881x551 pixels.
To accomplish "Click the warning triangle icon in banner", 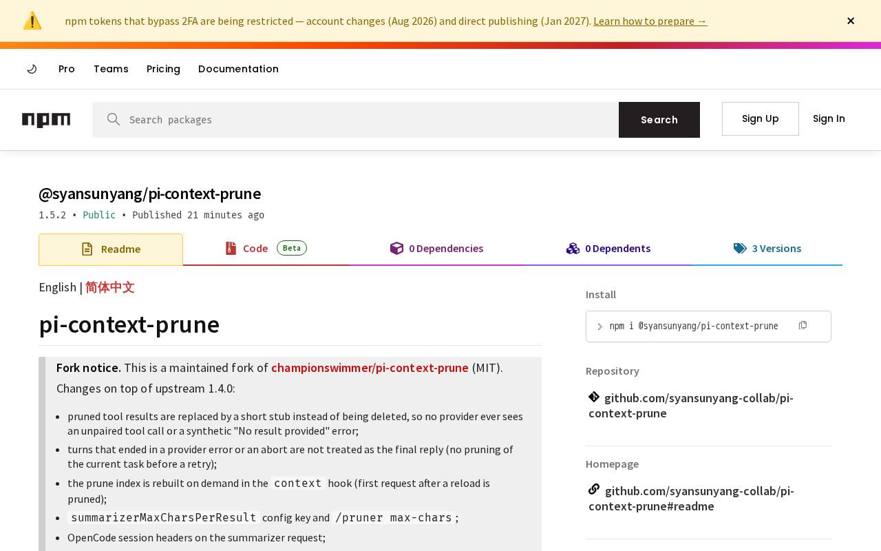I will (32, 21).
